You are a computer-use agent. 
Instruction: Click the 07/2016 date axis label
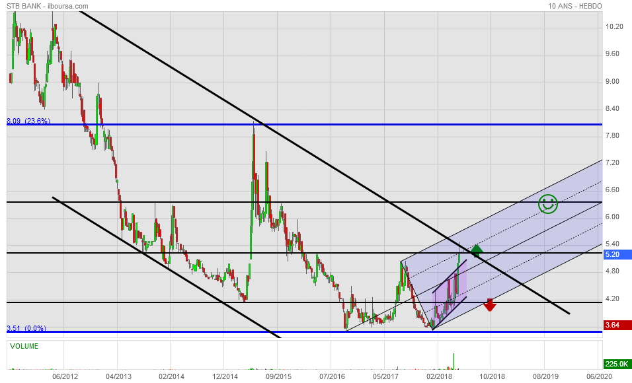[x=332, y=376]
